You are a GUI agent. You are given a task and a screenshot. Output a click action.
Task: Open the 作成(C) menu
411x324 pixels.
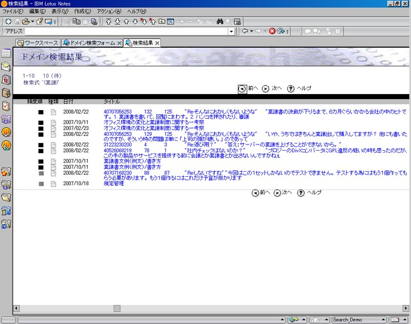tap(83, 11)
